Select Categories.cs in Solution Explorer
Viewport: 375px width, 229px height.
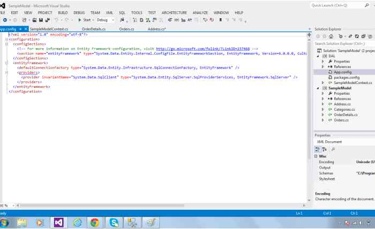(x=344, y=109)
